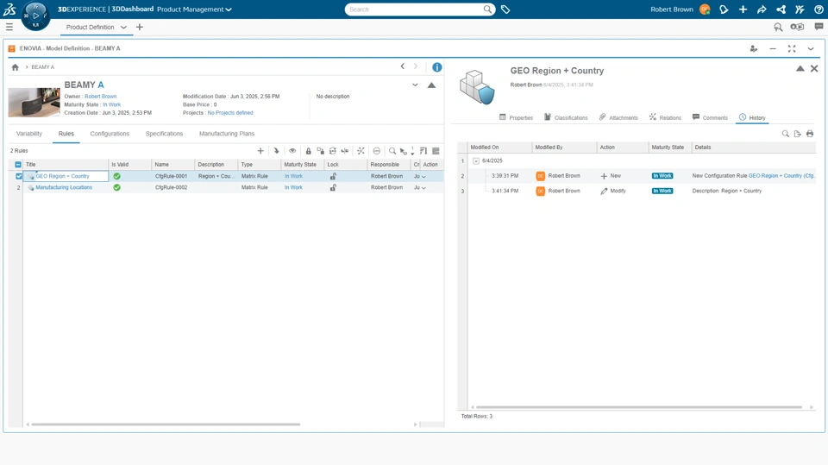
Task: Collapse the GEO Region + Country info header
Action: point(800,69)
